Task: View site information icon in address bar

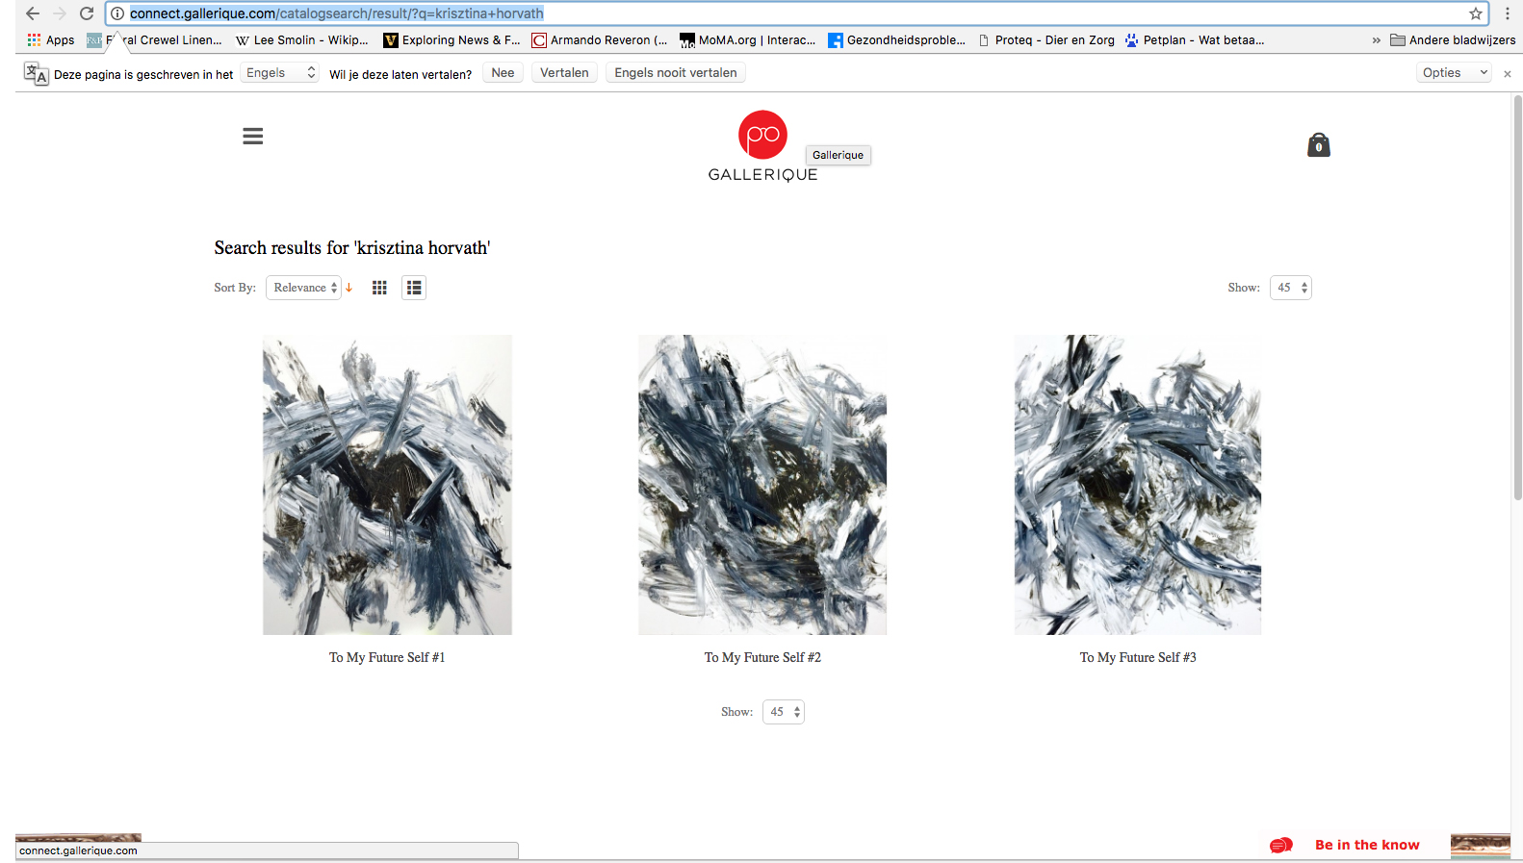Action: click(x=117, y=13)
